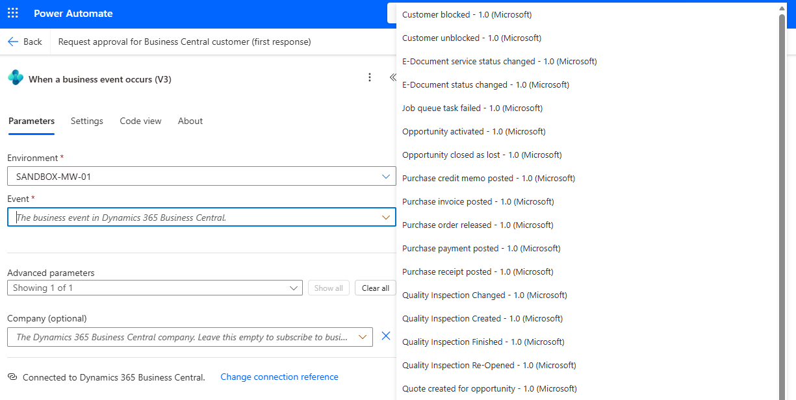Screen dimensions: 796x400
Task: Switch to the Settings tab
Action: point(87,121)
